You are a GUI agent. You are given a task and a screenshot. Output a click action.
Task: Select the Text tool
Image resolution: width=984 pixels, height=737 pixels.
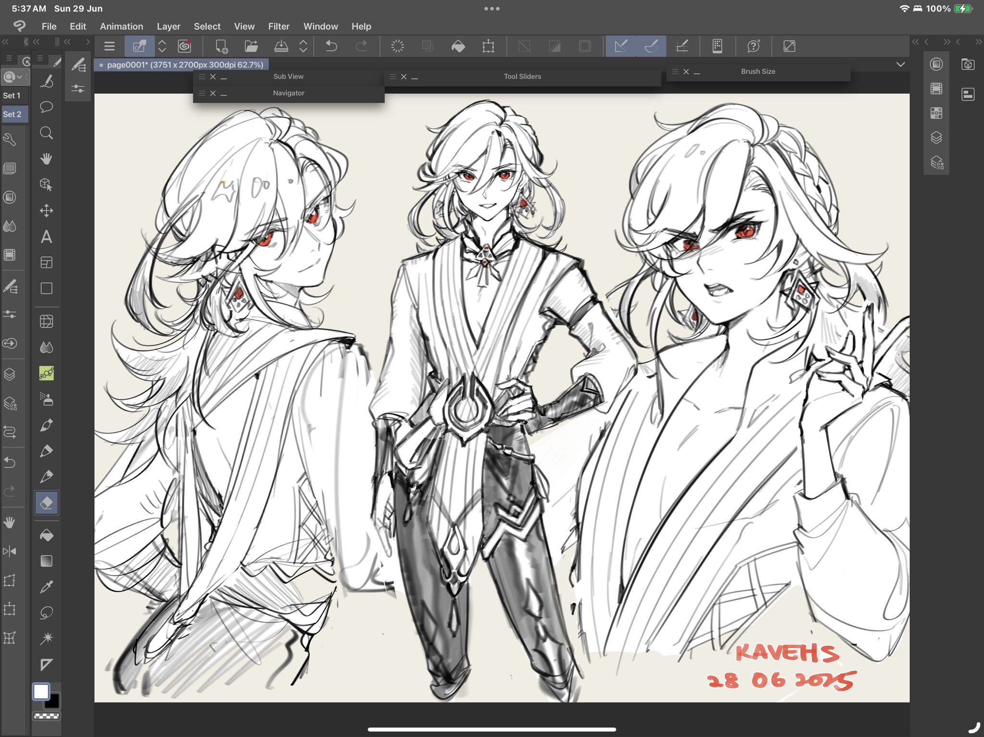coord(46,237)
